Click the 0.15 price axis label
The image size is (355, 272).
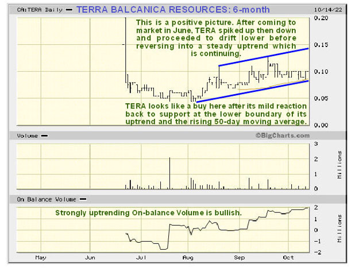pyautogui.click(x=321, y=45)
